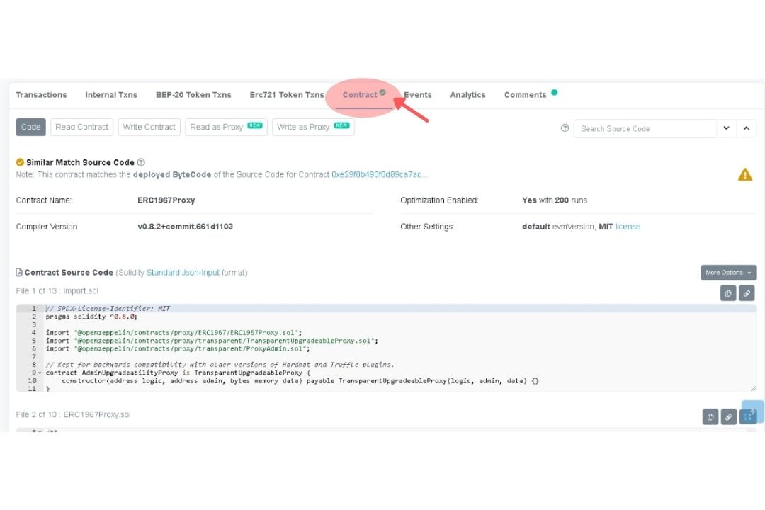Click permalink icon for ERC1967Proxy.sol
765x510 pixels.
pyautogui.click(x=728, y=416)
